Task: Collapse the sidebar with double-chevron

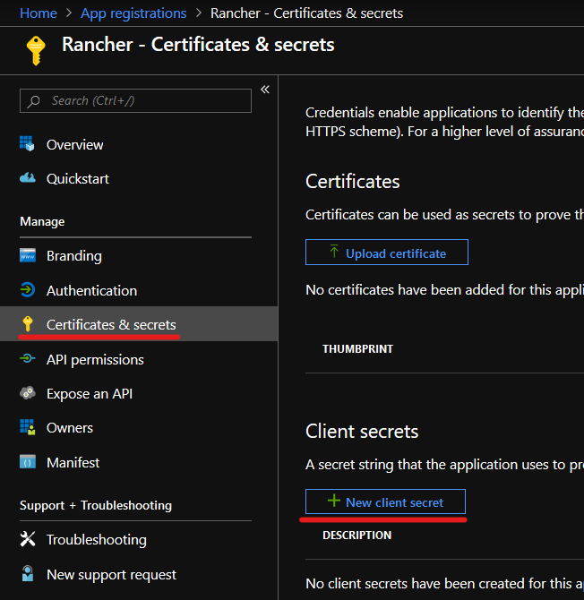Action: click(x=265, y=90)
